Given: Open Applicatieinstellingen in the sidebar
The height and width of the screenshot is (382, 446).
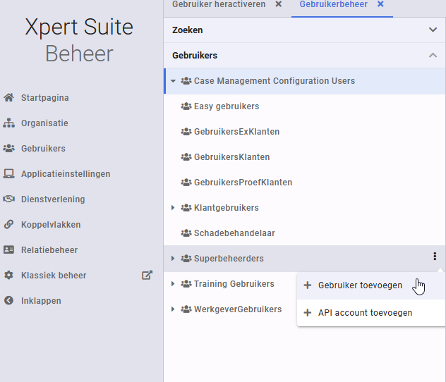Looking at the screenshot, I should click(x=66, y=174).
